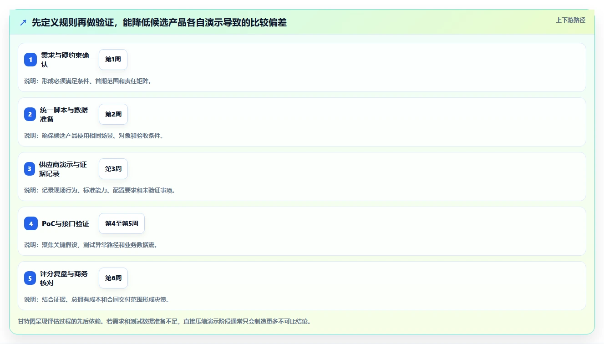The width and height of the screenshot is (604, 344).
Task: Select the title 评分复盘与商务核对
Action: coord(64,278)
